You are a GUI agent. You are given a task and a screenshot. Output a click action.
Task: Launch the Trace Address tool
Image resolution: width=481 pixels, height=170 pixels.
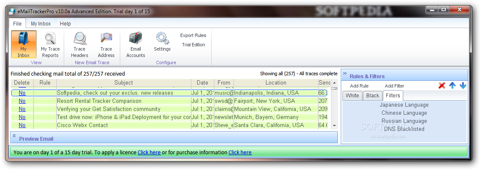[106, 44]
